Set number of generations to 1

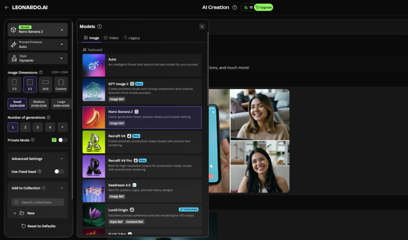pyautogui.click(x=13, y=127)
